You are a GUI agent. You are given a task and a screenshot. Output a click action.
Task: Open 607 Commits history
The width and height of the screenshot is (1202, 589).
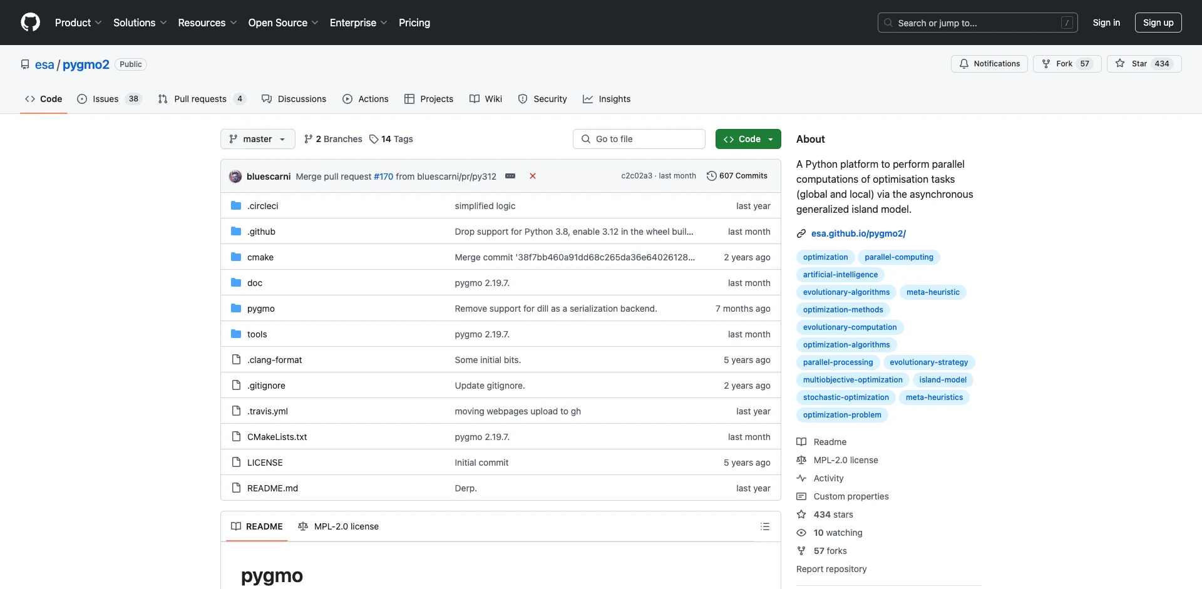pos(737,176)
